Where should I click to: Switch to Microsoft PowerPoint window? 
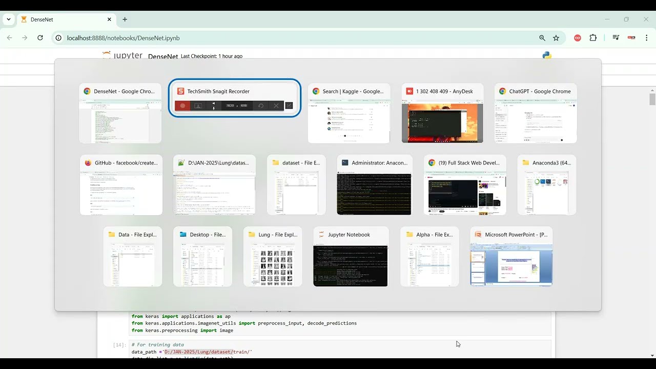click(x=511, y=257)
